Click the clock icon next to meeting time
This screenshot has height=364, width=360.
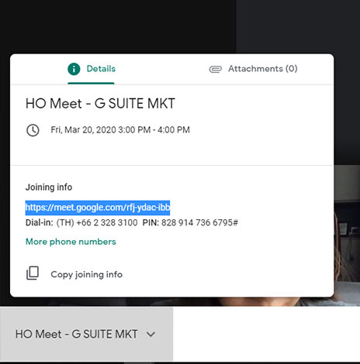(33, 130)
